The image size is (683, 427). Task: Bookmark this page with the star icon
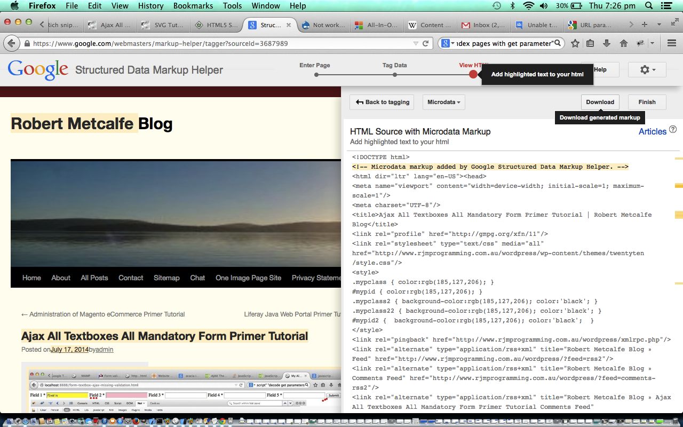coord(575,43)
